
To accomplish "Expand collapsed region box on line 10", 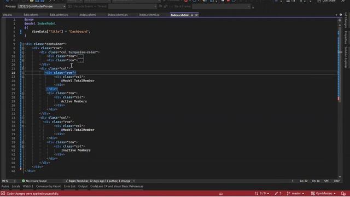I will click(x=81, y=56).
